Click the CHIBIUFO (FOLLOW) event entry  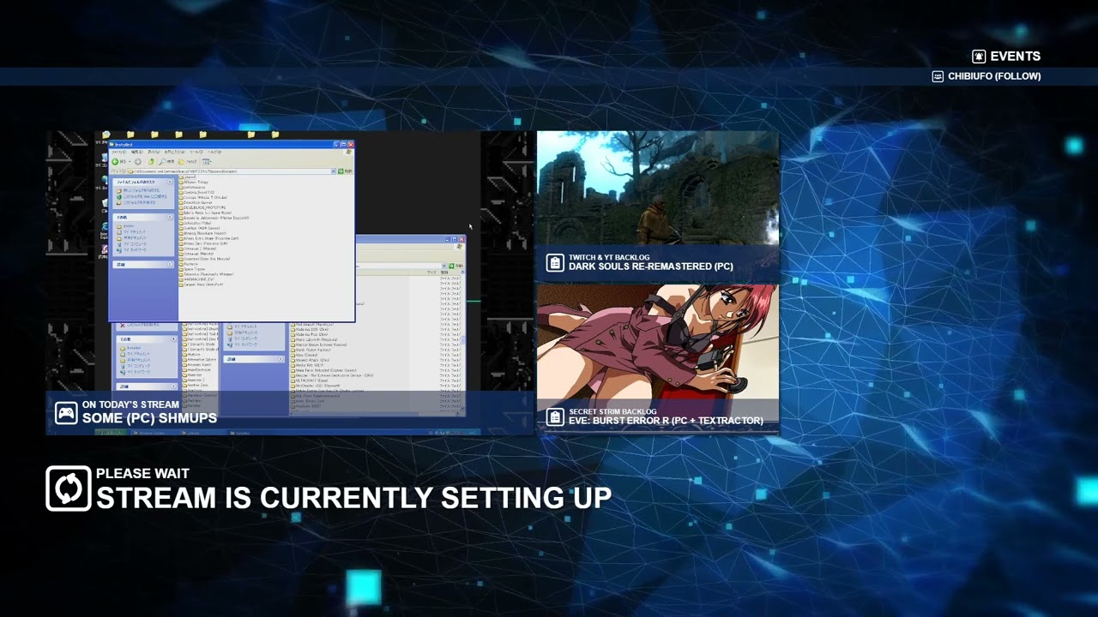tap(994, 76)
